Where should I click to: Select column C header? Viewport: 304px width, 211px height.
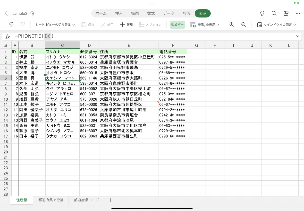[62, 45]
